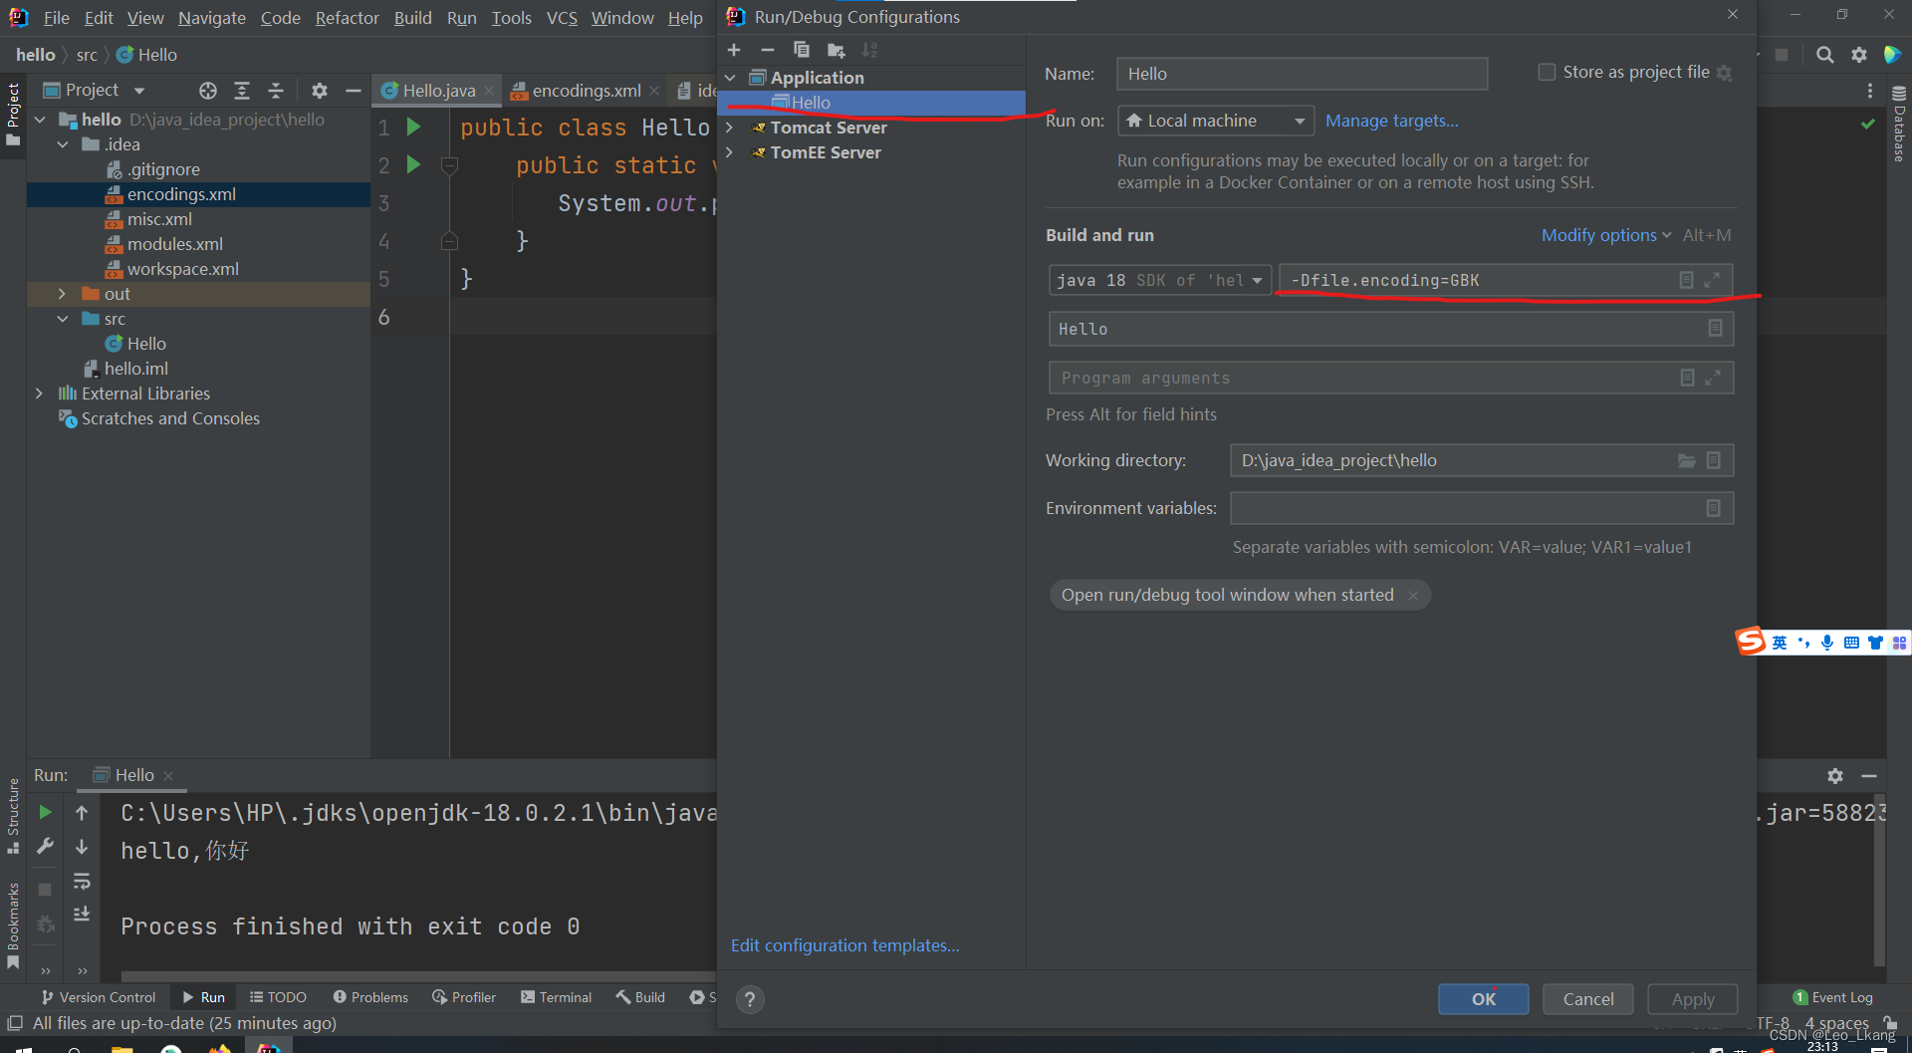Image resolution: width=1912 pixels, height=1053 pixels.
Task: Collapse all in Project panel
Action: 276,91
